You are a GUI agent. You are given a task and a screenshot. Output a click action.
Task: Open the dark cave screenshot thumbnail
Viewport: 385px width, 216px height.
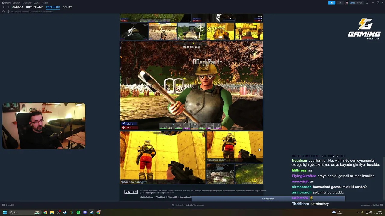tap(134, 31)
